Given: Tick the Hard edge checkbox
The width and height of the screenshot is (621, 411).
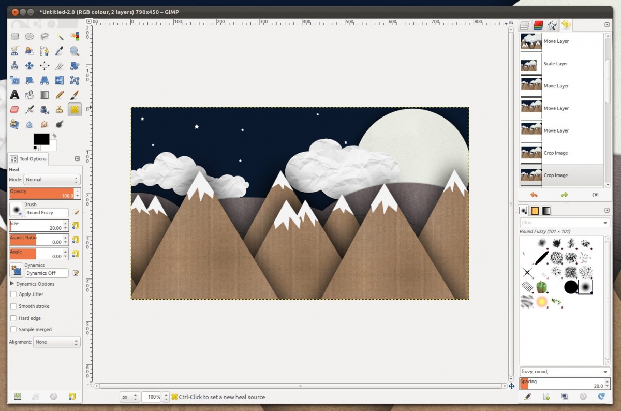Looking at the screenshot, I should point(13,318).
